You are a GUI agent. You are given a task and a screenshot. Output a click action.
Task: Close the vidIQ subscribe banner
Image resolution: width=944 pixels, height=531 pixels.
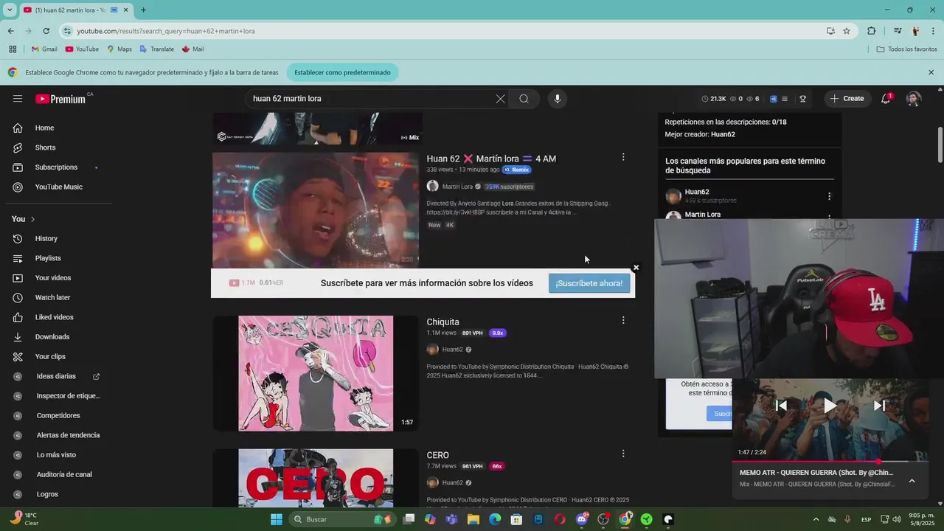pos(636,268)
